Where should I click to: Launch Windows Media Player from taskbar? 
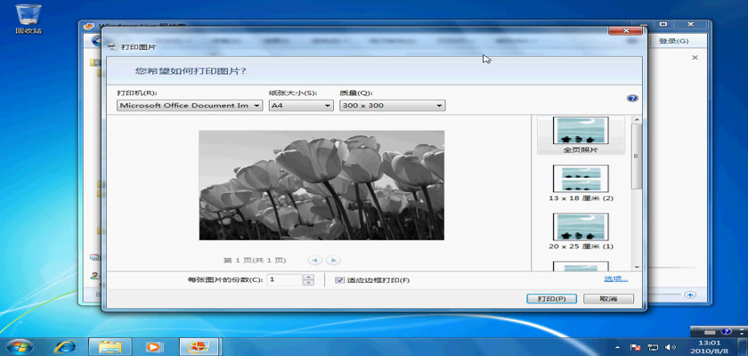pyautogui.click(x=154, y=345)
